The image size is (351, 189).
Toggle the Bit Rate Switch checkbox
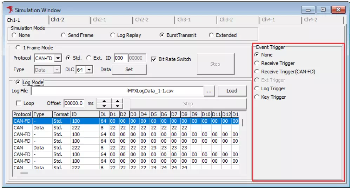[x=153, y=59]
